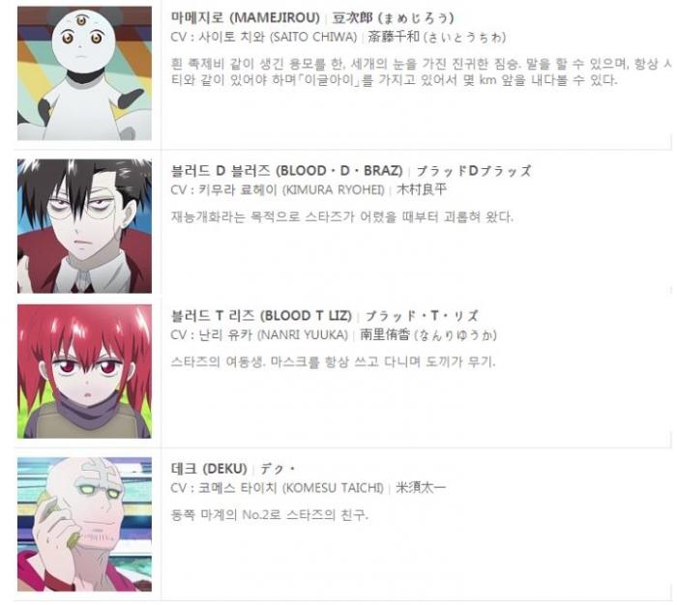Click katakana name ブラッドDブラッズ
The image size is (677, 605).
pos(474,171)
